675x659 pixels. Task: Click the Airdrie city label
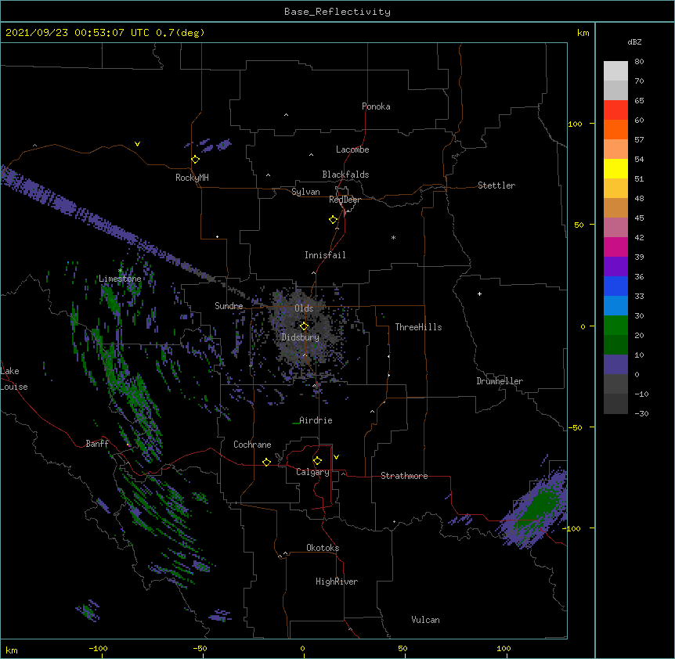point(316,420)
